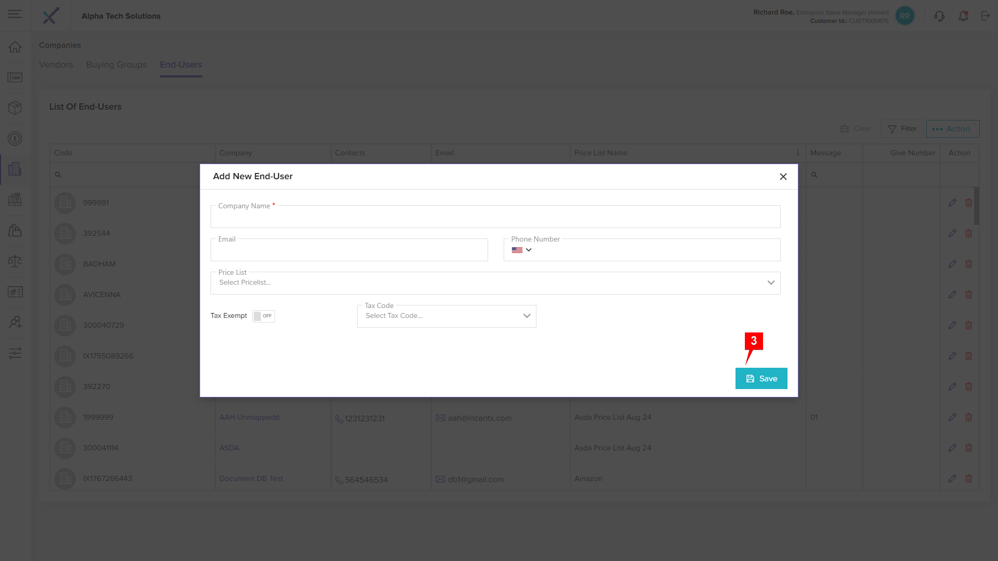The image size is (998, 561).
Task: Open the phone country flag selector
Action: point(521,250)
